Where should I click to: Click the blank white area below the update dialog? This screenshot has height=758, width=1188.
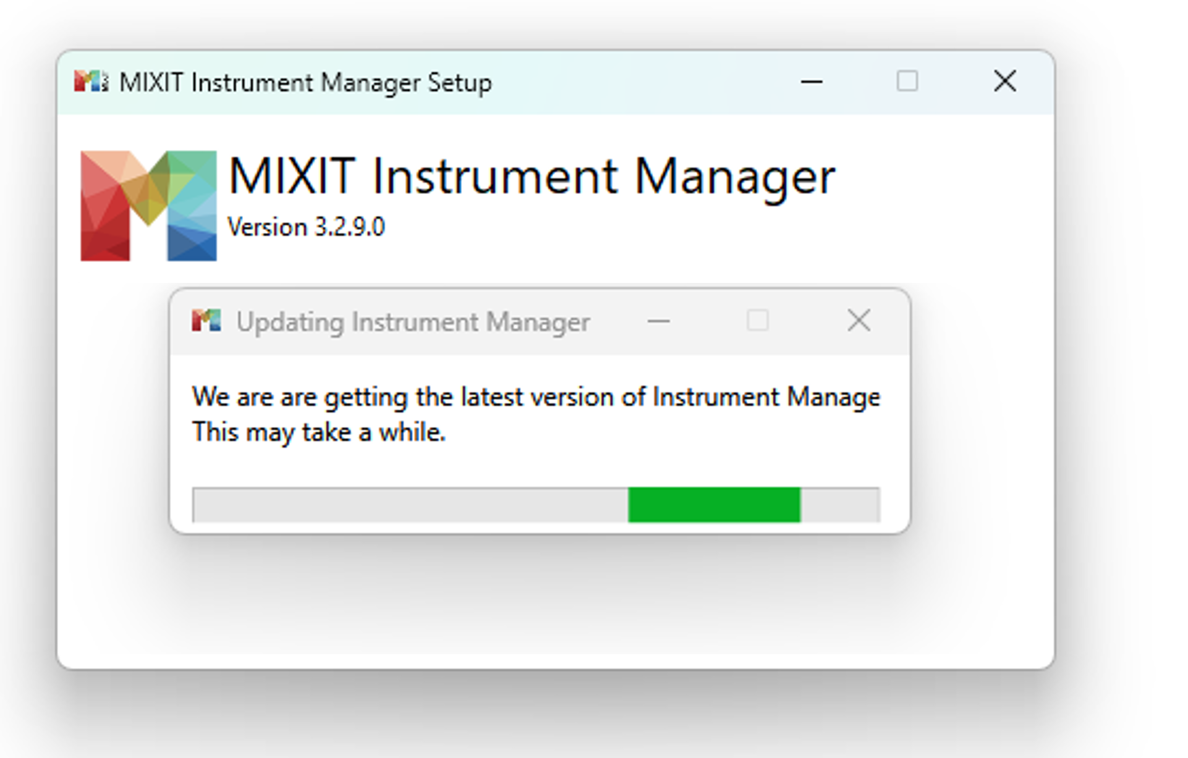544,599
